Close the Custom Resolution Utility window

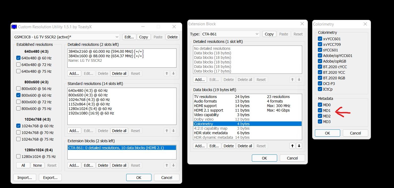[174, 27]
